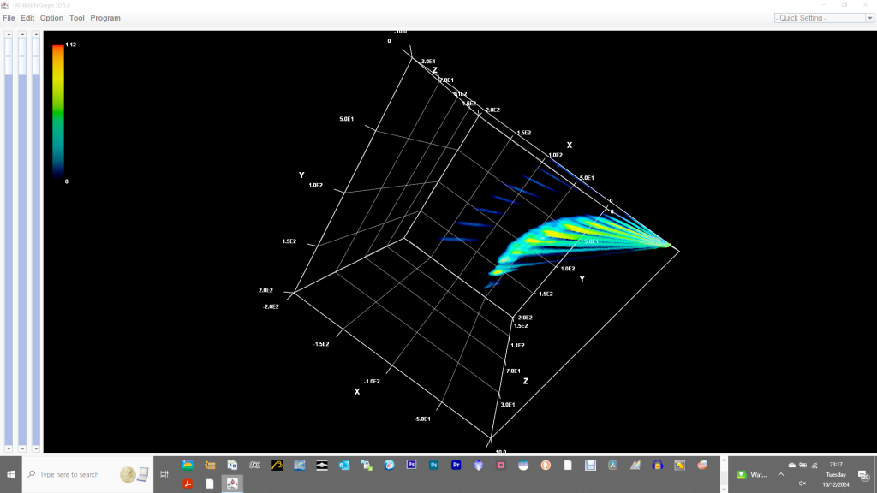Open the orange circle taskbar icon
Image resolution: width=877 pixels, height=493 pixels.
pos(546,465)
